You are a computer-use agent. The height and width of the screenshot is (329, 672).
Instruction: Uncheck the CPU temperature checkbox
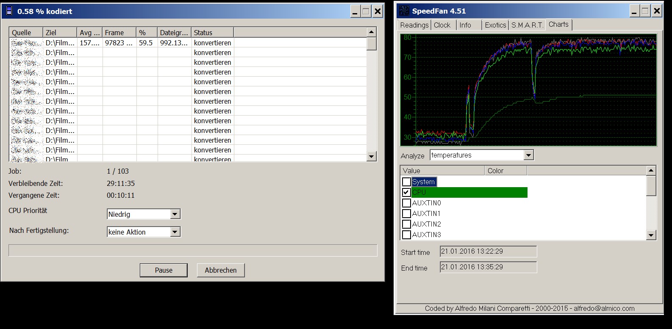pos(406,192)
